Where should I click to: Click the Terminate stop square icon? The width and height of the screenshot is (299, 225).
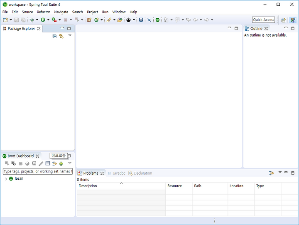point(66,20)
